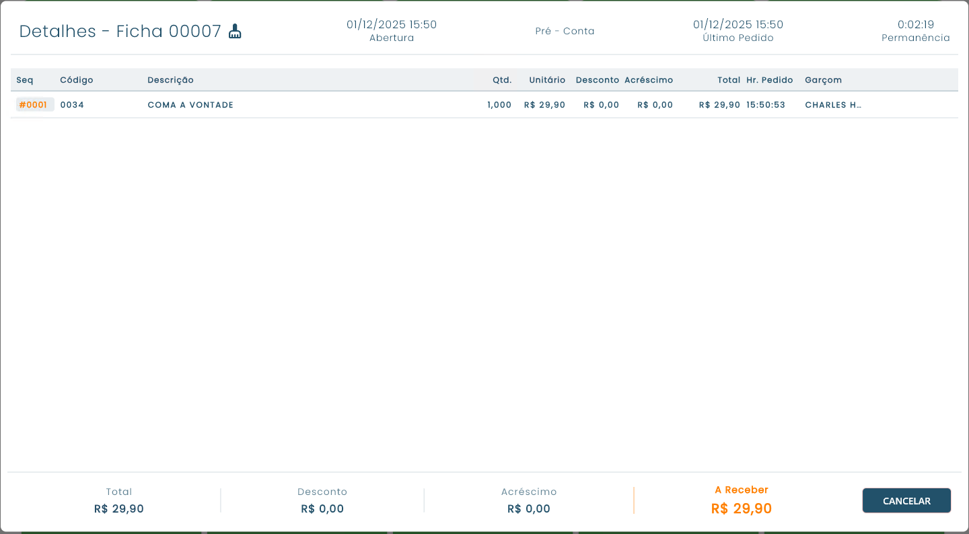Click the Seq column header
The image size is (969, 534).
tap(25, 80)
